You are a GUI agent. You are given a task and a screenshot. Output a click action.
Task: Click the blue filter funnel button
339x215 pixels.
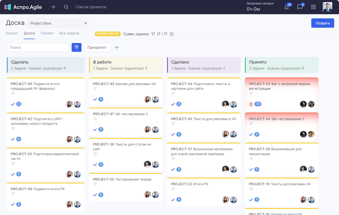click(x=76, y=48)
